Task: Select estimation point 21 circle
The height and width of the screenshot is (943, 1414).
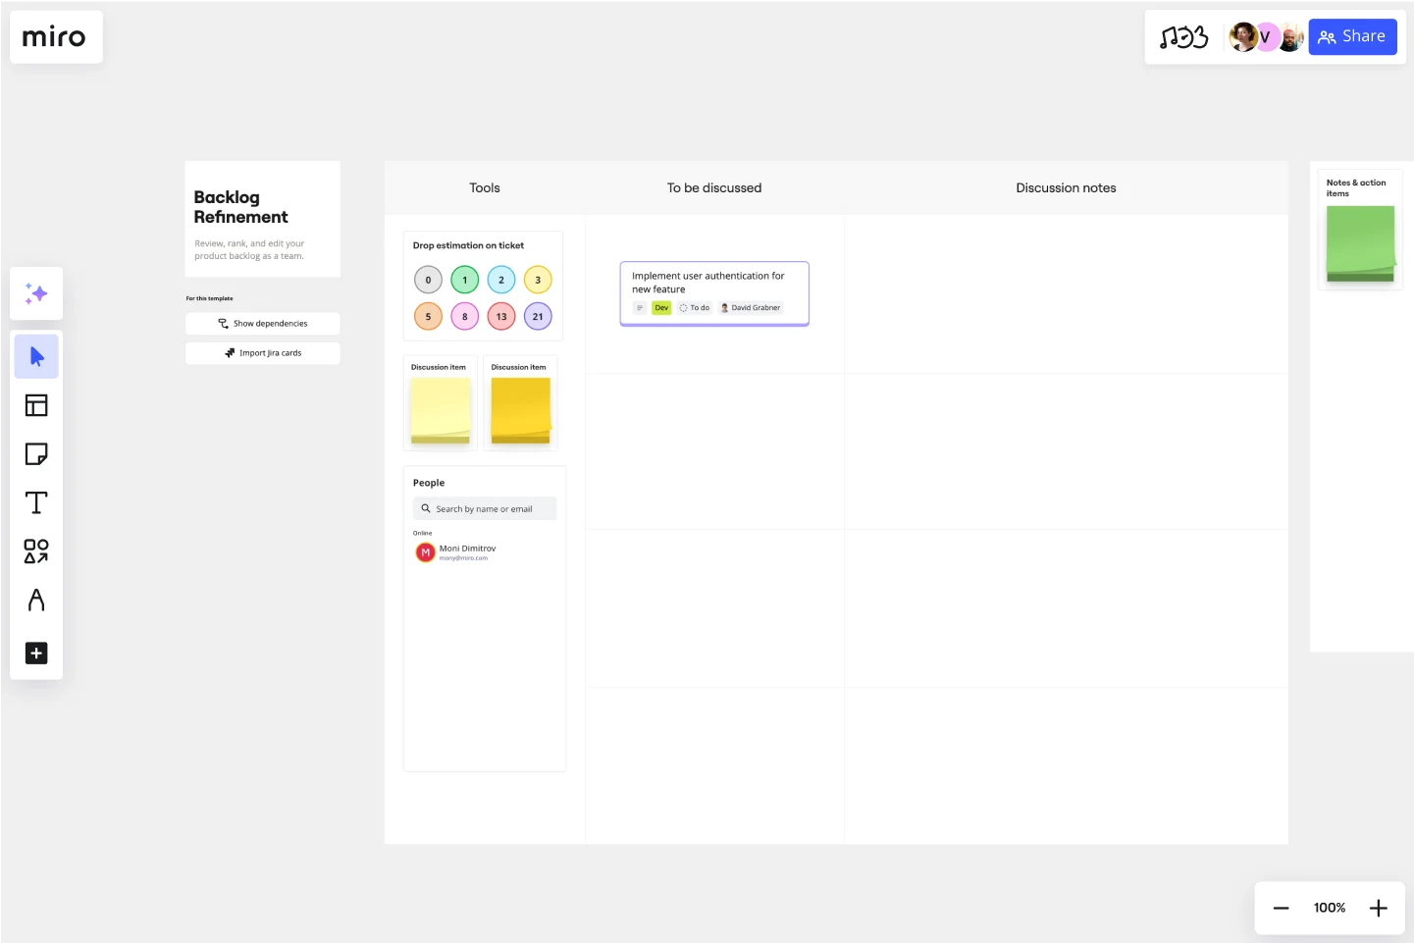Action: 538,316
